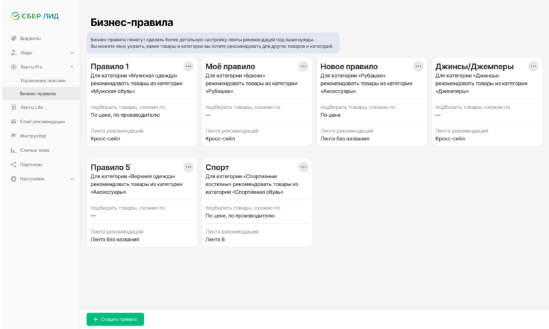Viewport: 549px width, 329px height.
Task: Click the Создать правило button
Action: (x=115, y=319)
